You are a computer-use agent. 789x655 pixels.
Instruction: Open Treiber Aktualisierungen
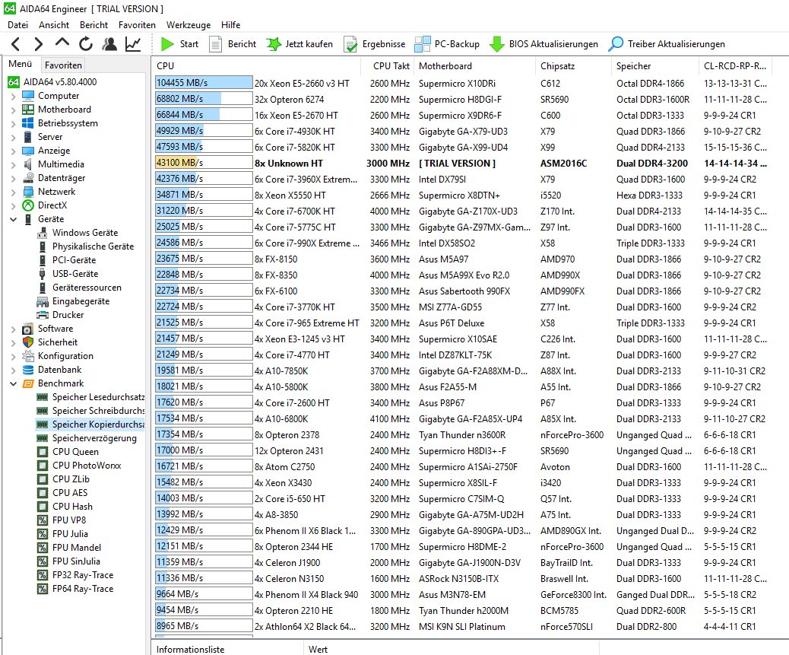[667, 44]
